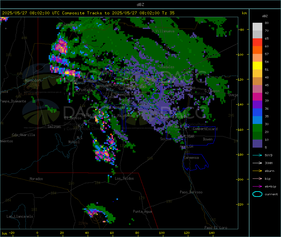The width and height of the screenshot is (281, 237).
Task: Click the 'Tz 35' text in header
Action: [x=168, y=13]
